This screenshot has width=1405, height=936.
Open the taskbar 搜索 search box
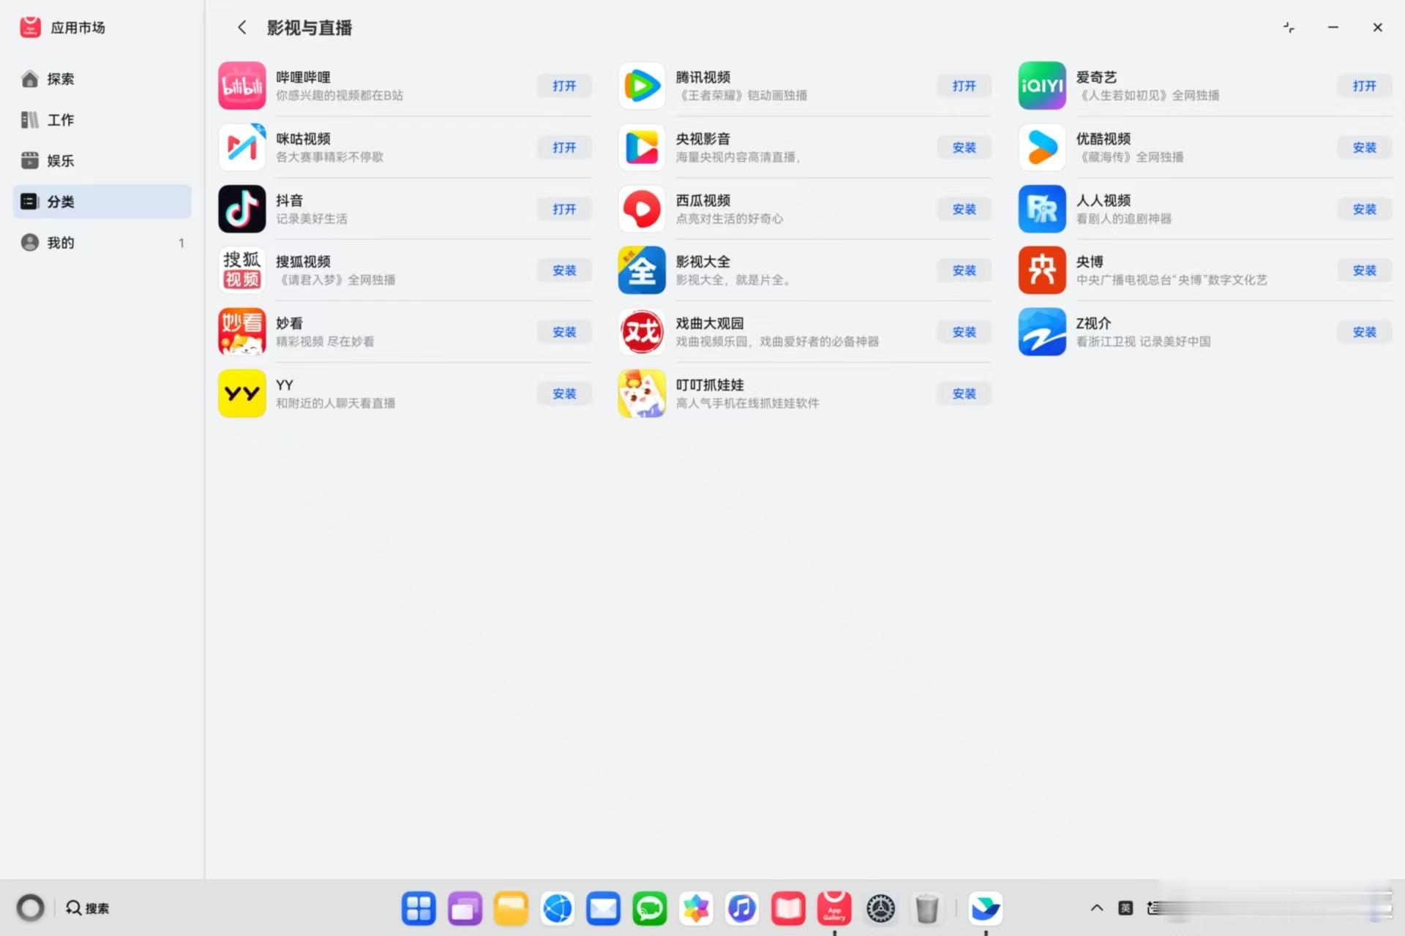(87, 908)
